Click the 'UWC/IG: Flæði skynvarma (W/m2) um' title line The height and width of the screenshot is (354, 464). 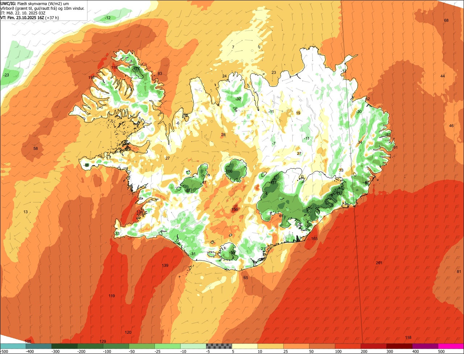coord(35,3)
